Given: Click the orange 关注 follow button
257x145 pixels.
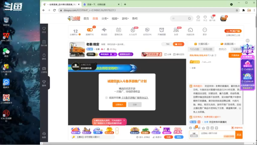Looking at the screenshot, I should pos(179,44).
